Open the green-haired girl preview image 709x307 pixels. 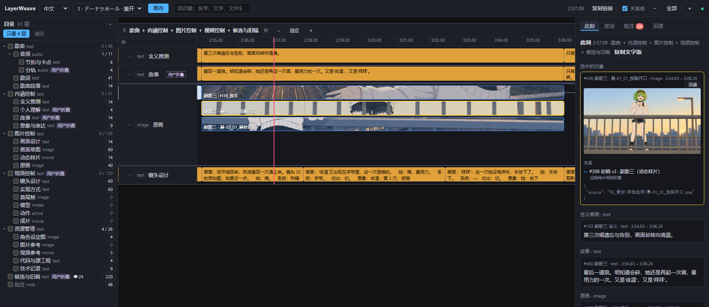(642, 121)
